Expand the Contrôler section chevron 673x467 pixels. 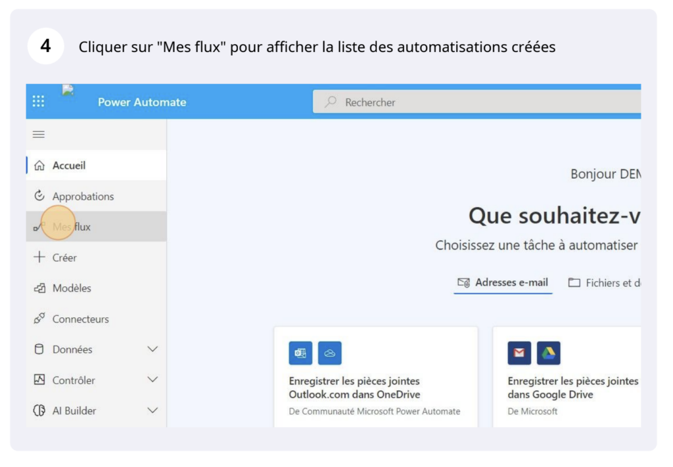pyautogui.click(x=152, y=380)
